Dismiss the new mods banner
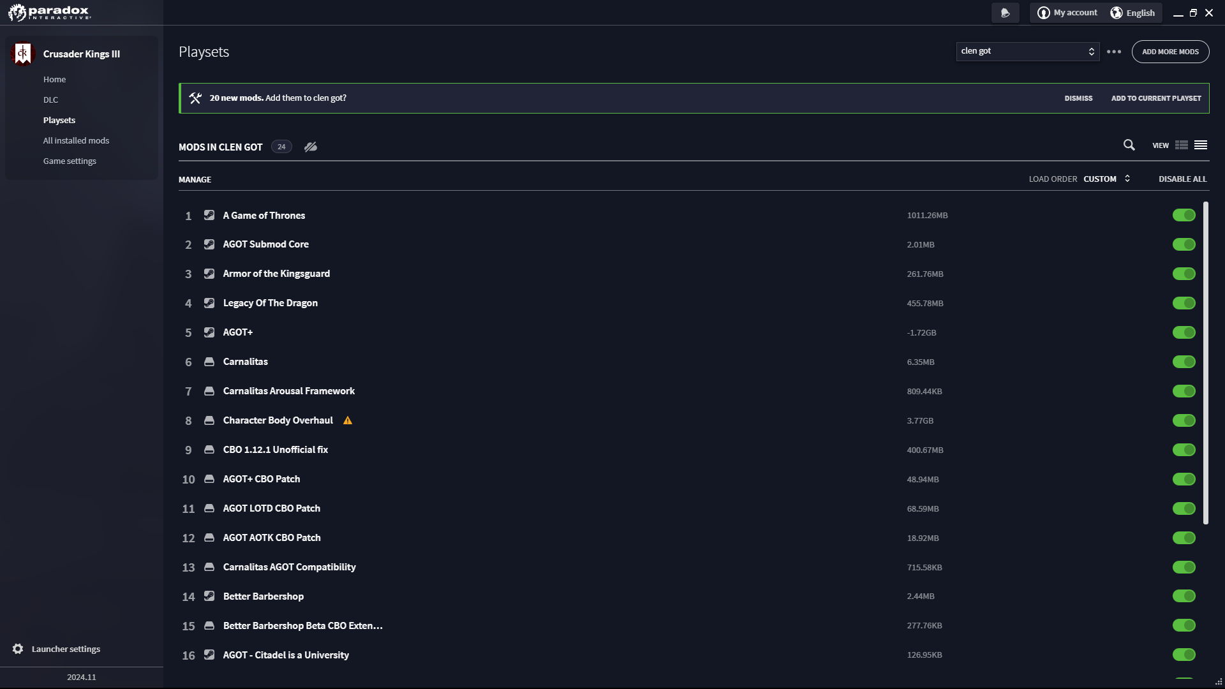Image resolution: width=1225 pixels, height=689 pixels. coord(1078,98)
